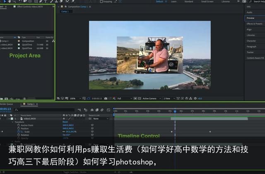Toggle Scale constrain proportions link
Image resolution: width=265 pixels, height=174 pixels.
coord(64,132)
